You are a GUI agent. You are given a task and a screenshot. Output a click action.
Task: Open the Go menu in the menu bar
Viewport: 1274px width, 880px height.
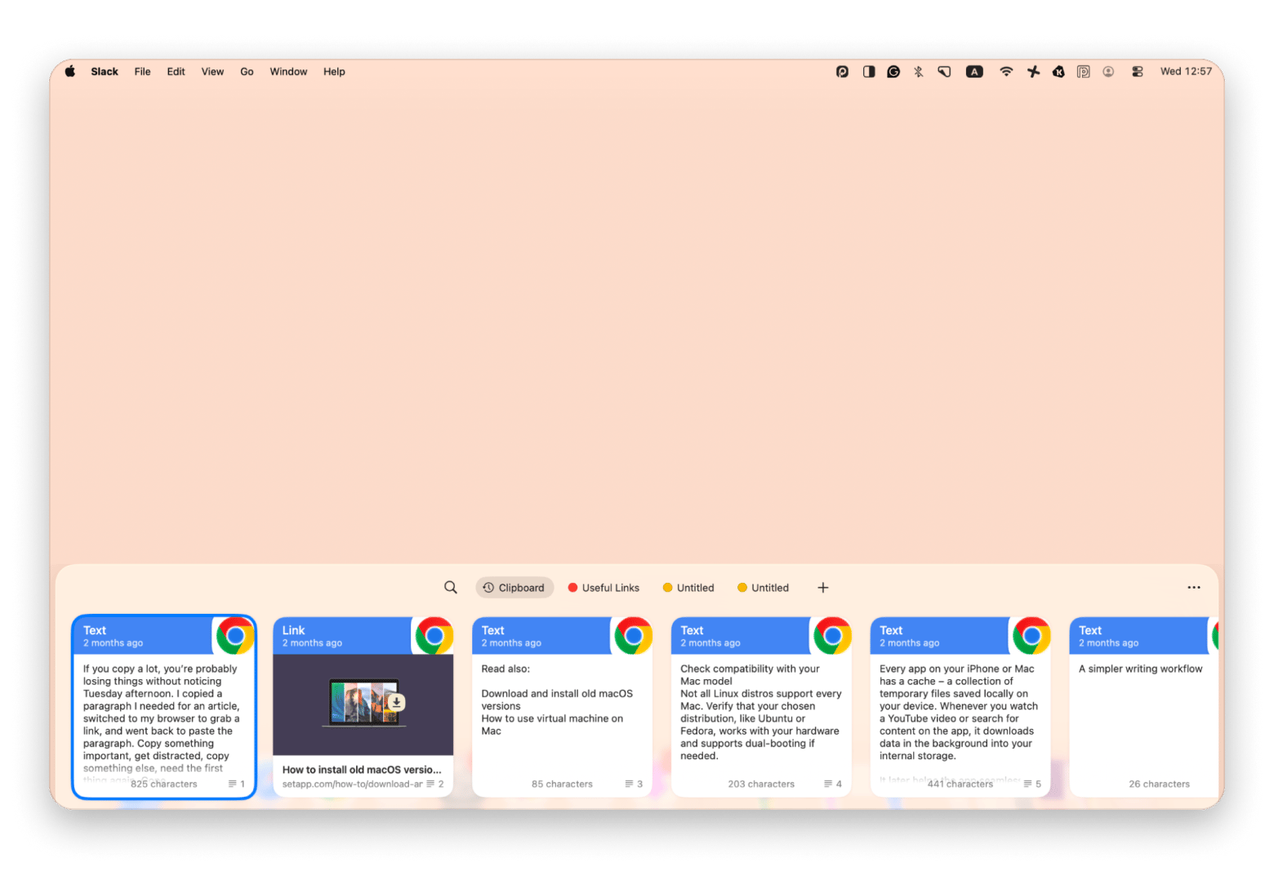247,71
